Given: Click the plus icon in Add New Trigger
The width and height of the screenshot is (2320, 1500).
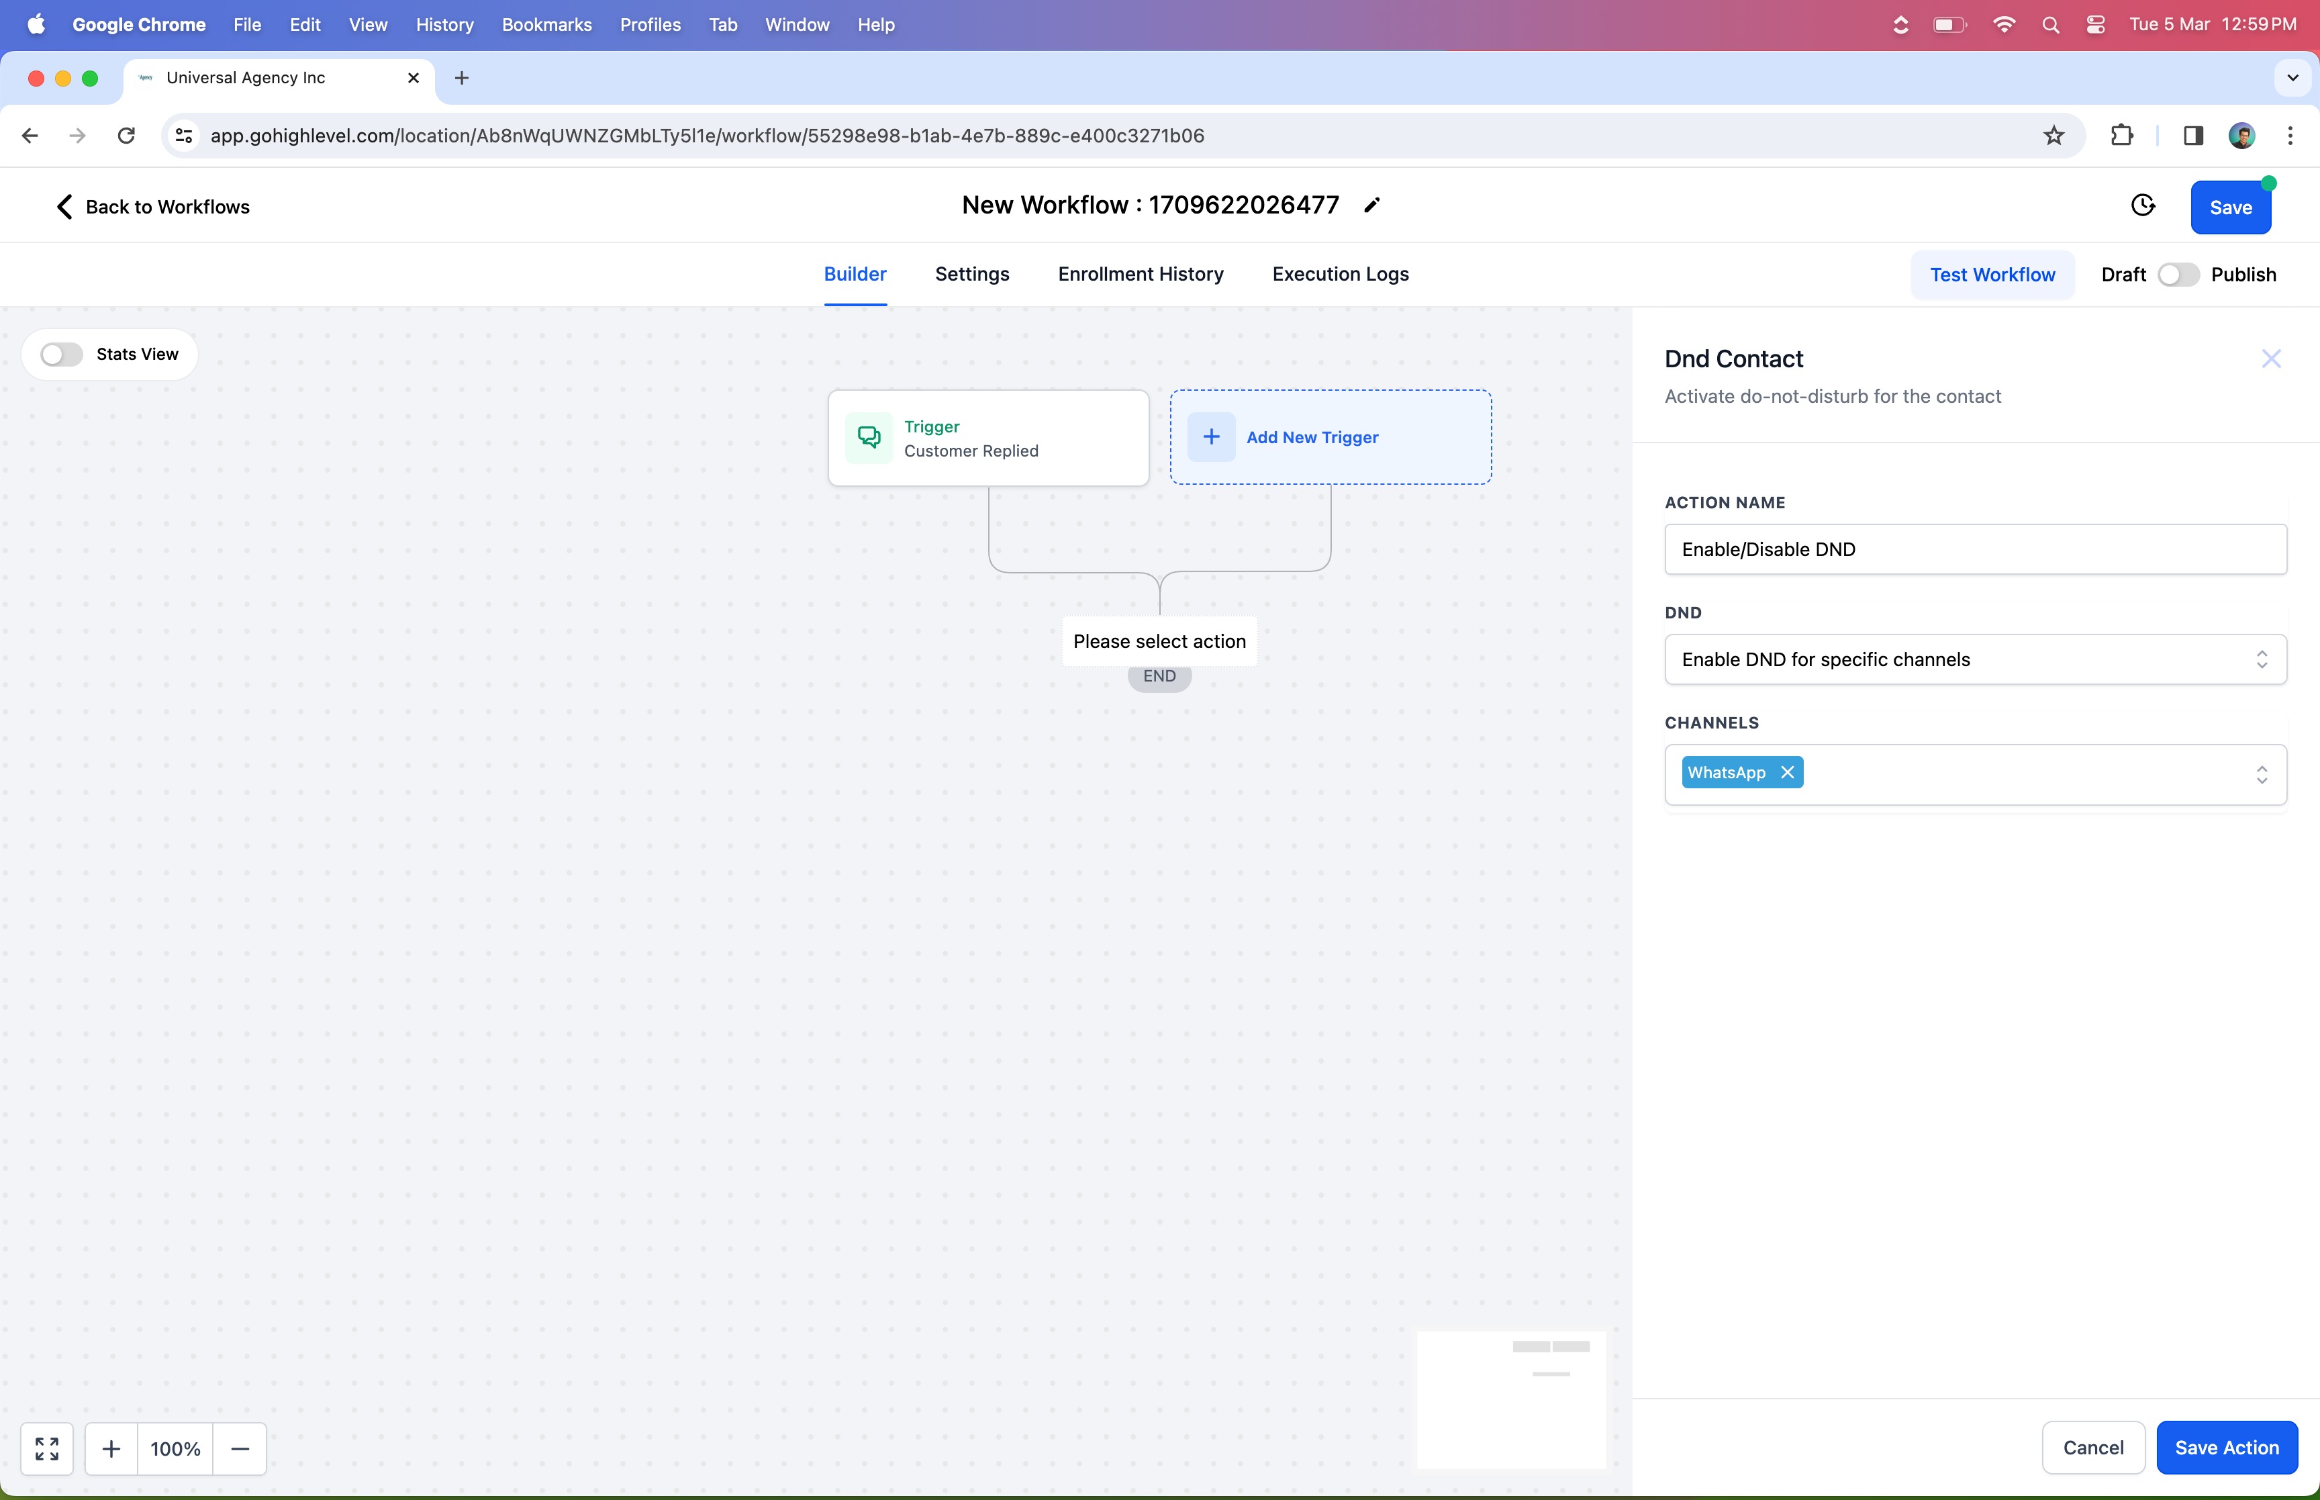Looking at the screenshot, I should 1211,437.
